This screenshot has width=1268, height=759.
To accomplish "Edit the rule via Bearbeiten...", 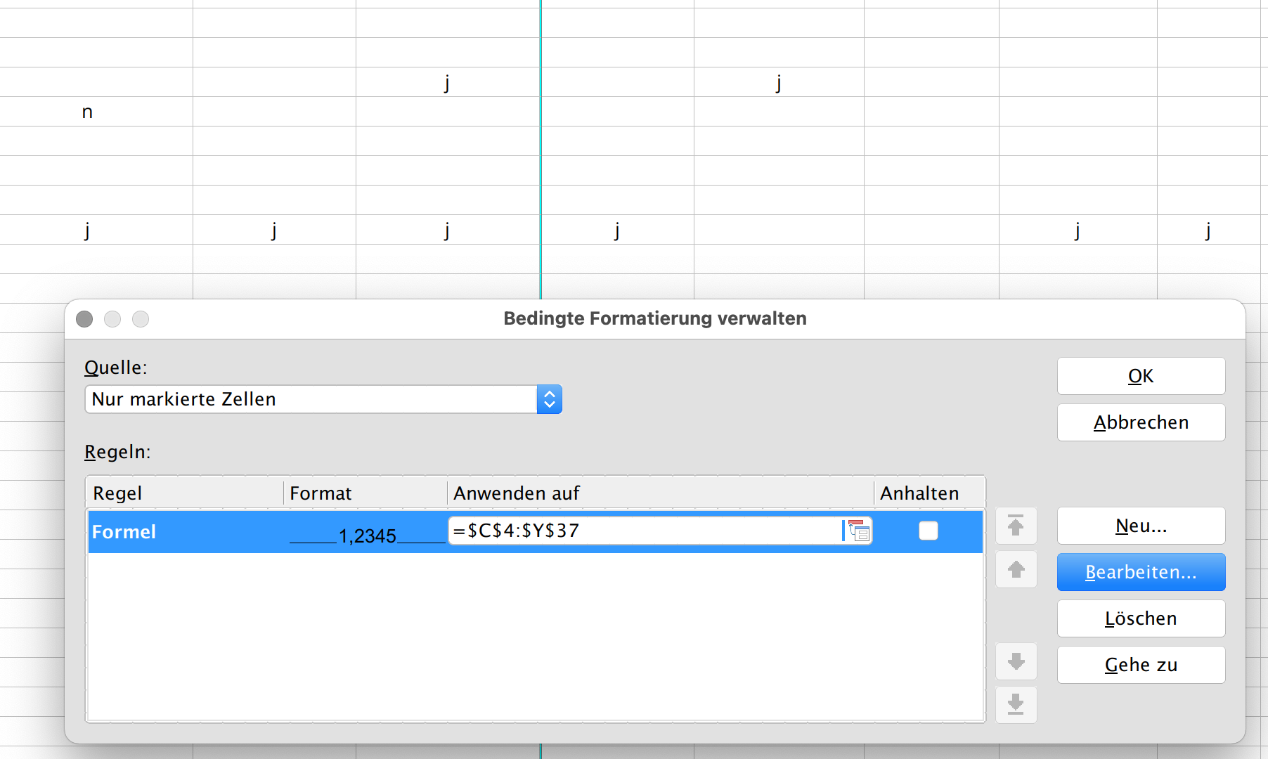I will click(x=1140, y=572).
